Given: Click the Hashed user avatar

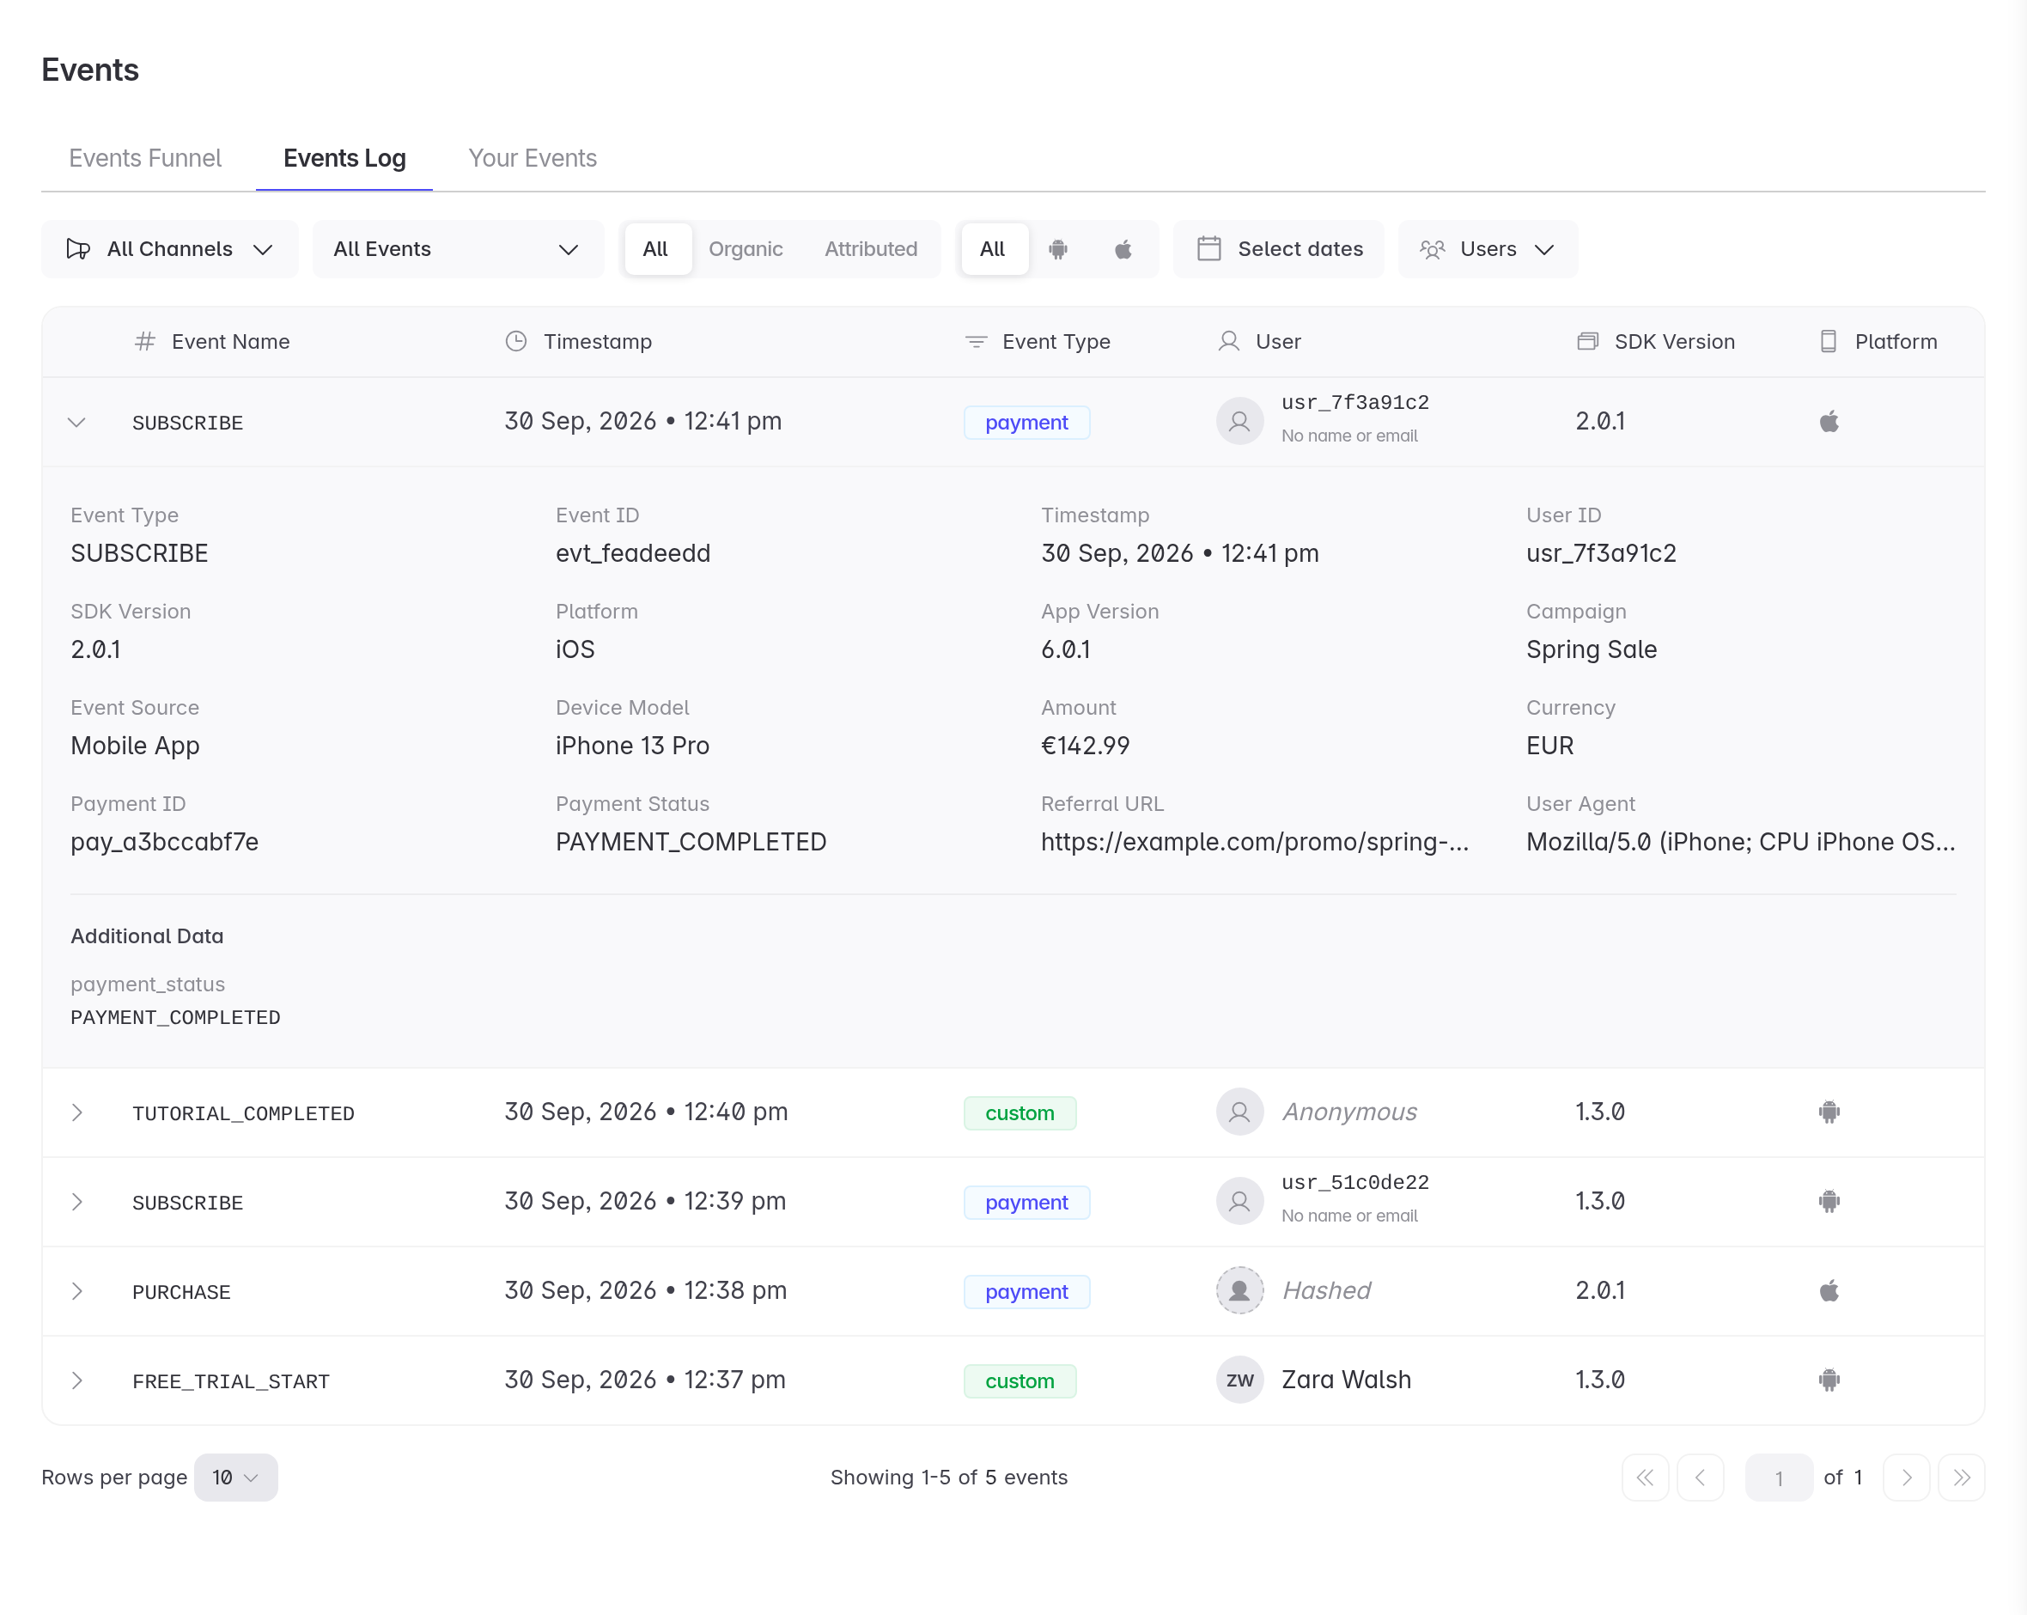Looking at the screenshot, I should (1239, 1290).
